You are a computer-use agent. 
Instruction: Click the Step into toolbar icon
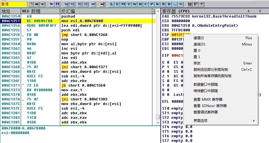click(67, 4)
